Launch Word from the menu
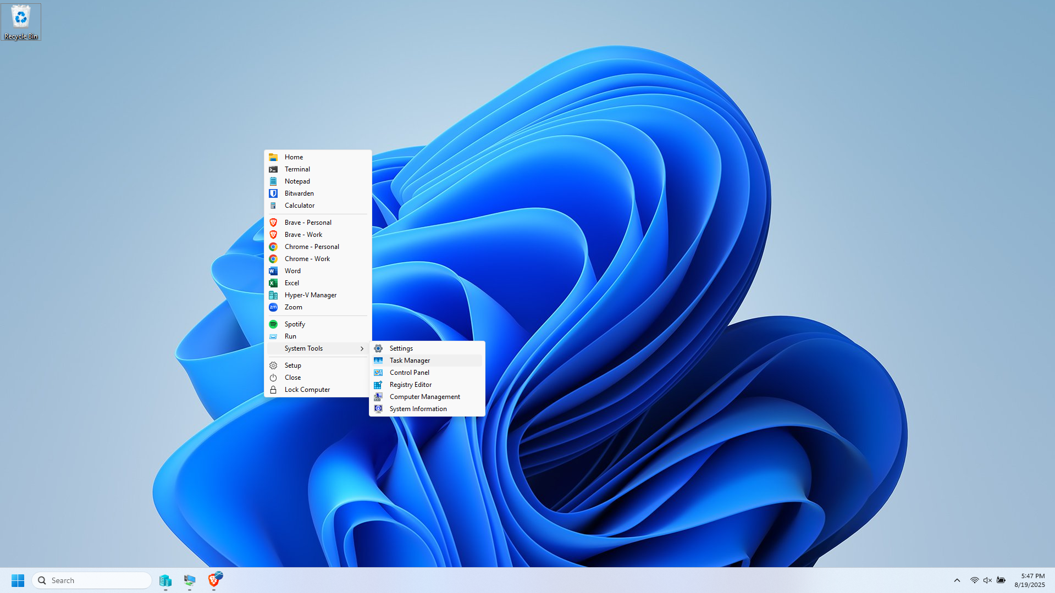The height and width of the screenshot is (593, 1055). (292, 271)
